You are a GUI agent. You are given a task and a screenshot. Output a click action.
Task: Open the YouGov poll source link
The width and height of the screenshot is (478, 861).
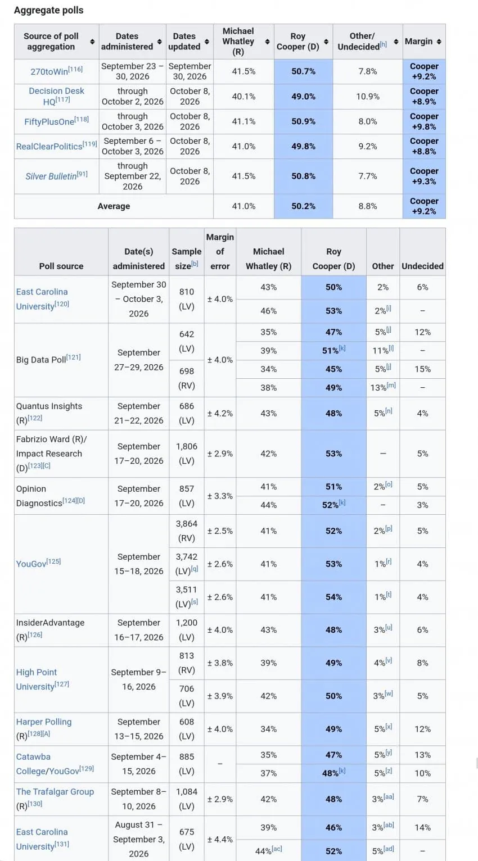(31, 563)
